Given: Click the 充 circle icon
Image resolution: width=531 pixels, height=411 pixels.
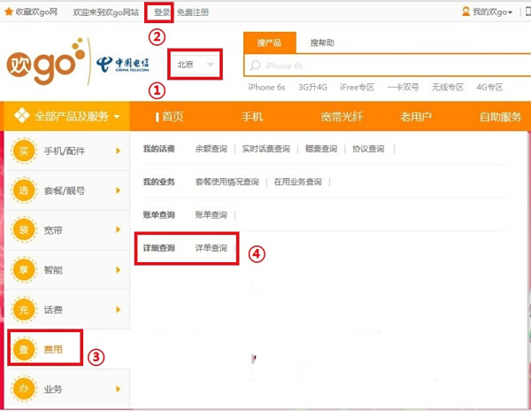Looking at the screenshot, I should (24, 309).
